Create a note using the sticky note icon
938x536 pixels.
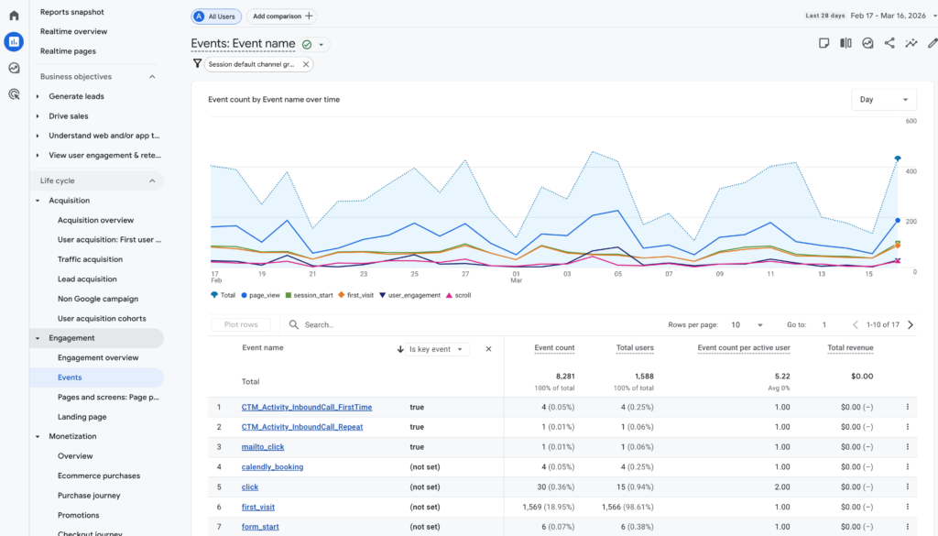[x=823, y=42]
